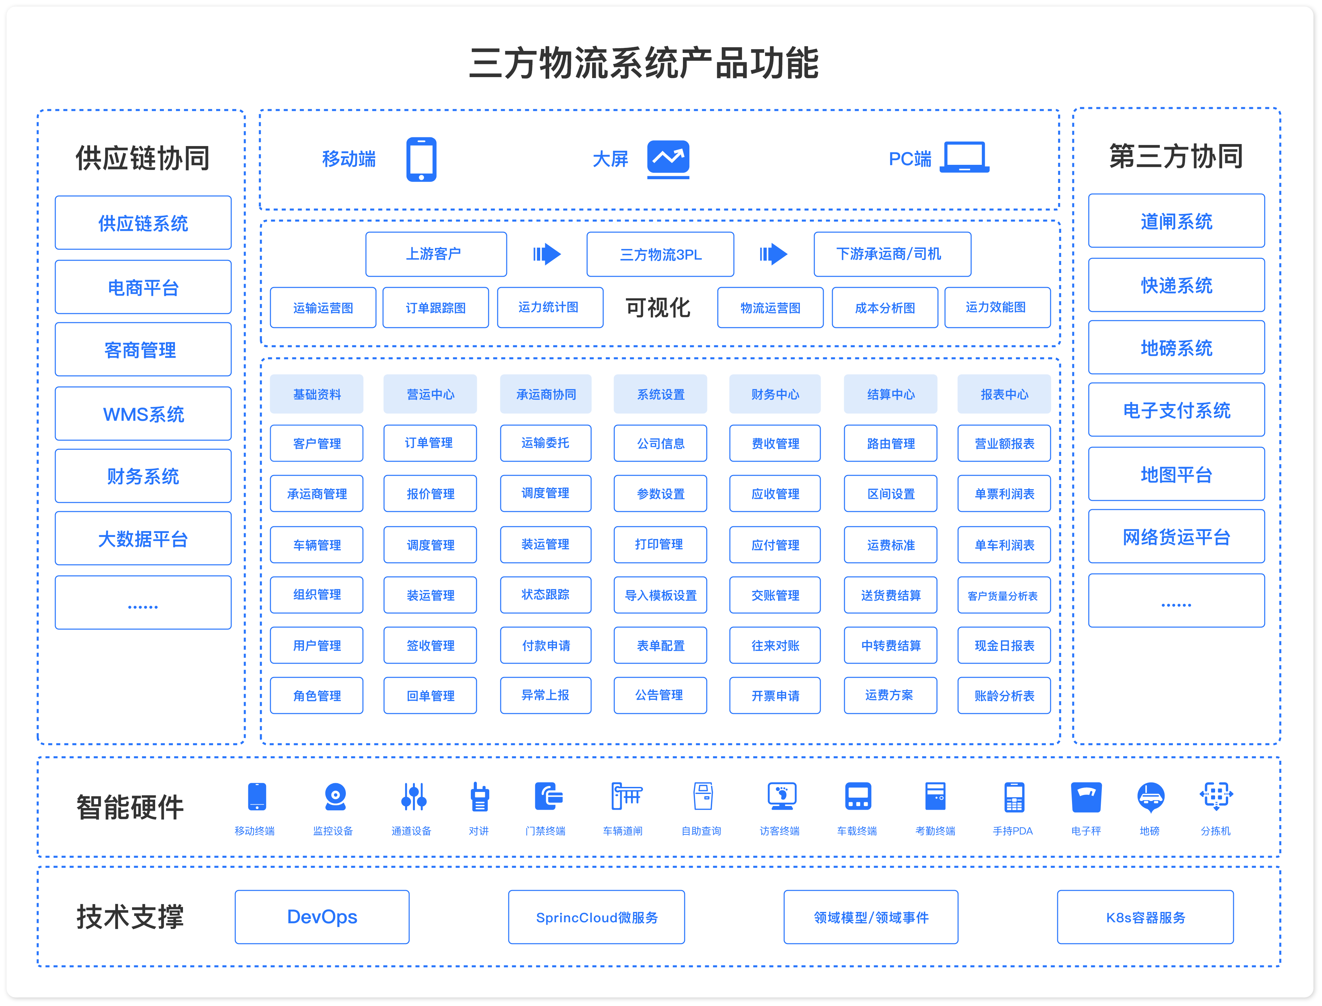The width and height of the screenshot is (1322, 1006).
Task: Click the 异常上报 module
Action: (x=546, y=696)
